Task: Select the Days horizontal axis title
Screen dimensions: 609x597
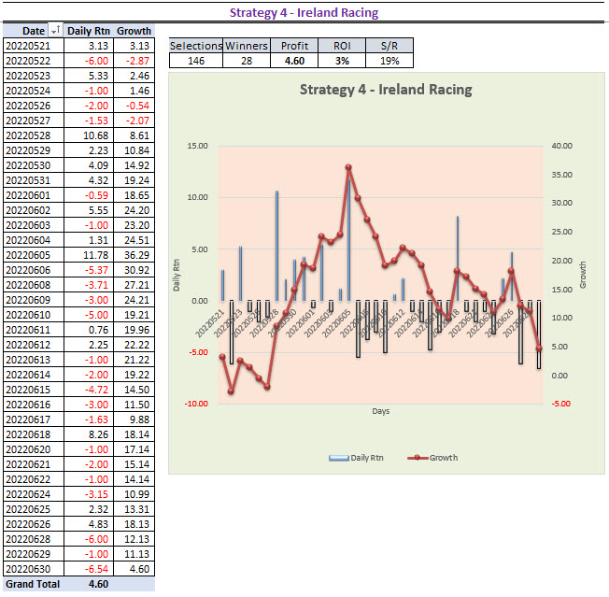Action: [380, 411]
